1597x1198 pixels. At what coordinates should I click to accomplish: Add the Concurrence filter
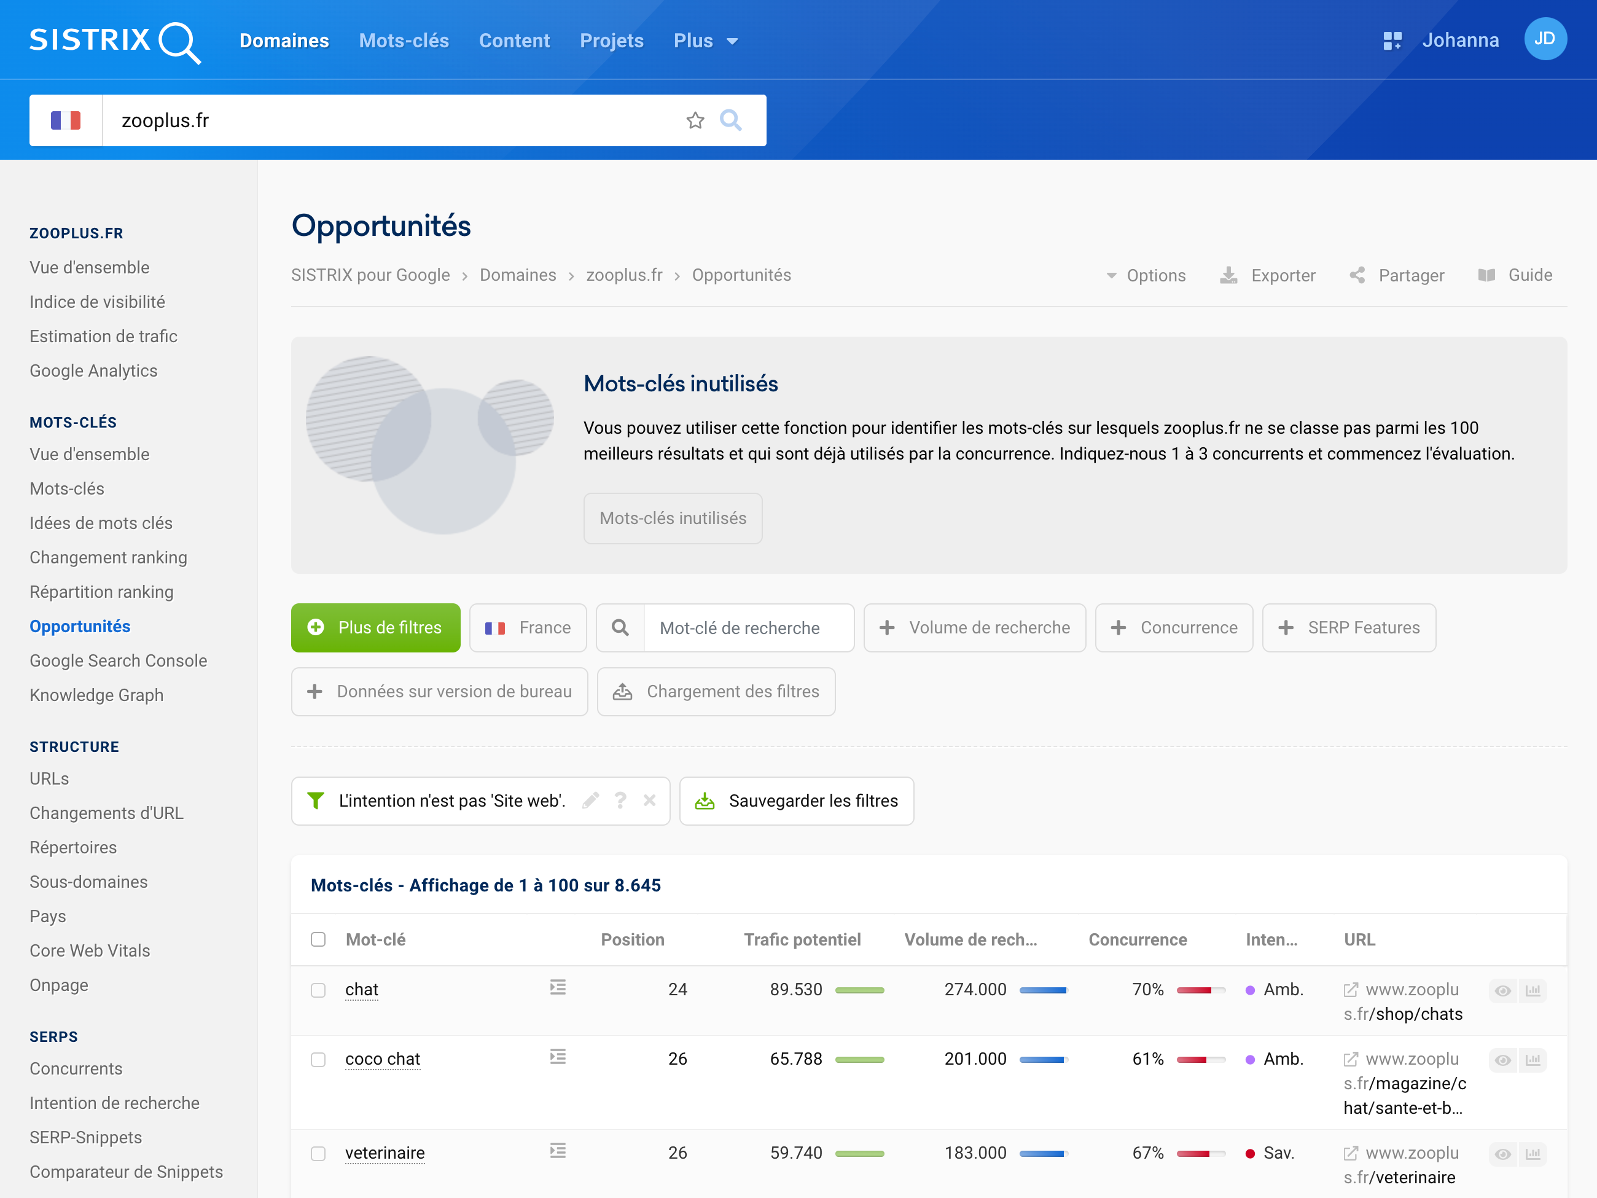coord(1174,627)
